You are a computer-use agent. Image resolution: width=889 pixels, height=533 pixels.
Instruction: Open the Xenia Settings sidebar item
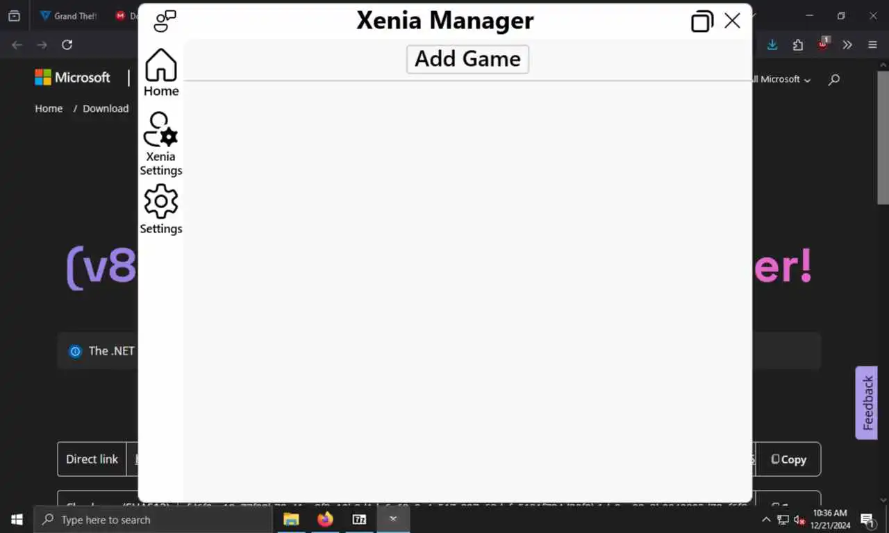(161, 144)
